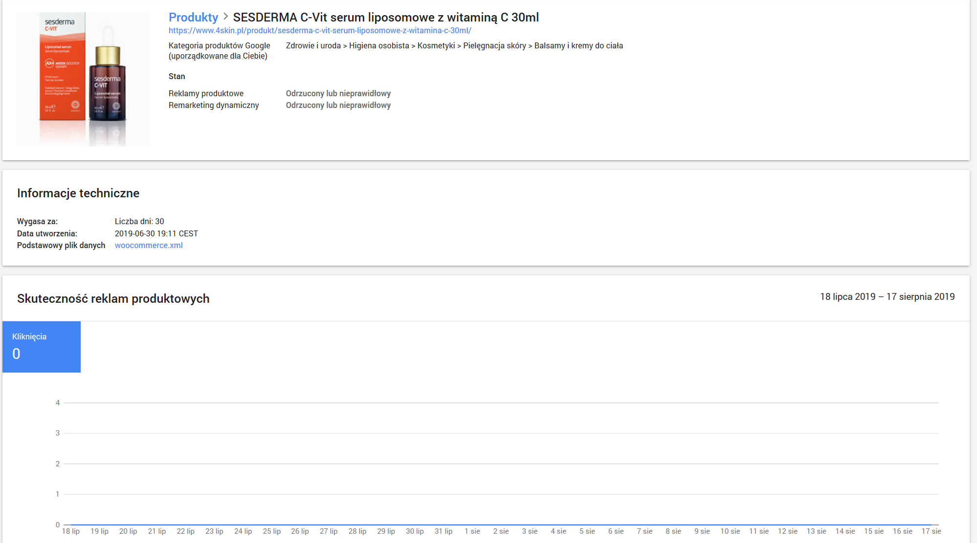Click the 'Stan' heading

coord(177,76)
